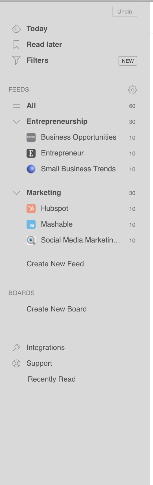Screen dimensions: 153x485
Task: Click the Read later bookmark icon
Action: coord(16,45)
